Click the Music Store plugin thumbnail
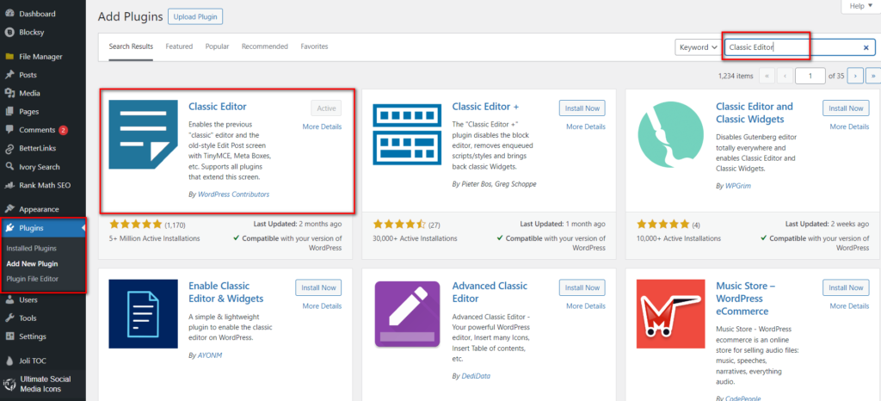The image size is (881, 401). (x=671, y=314)
